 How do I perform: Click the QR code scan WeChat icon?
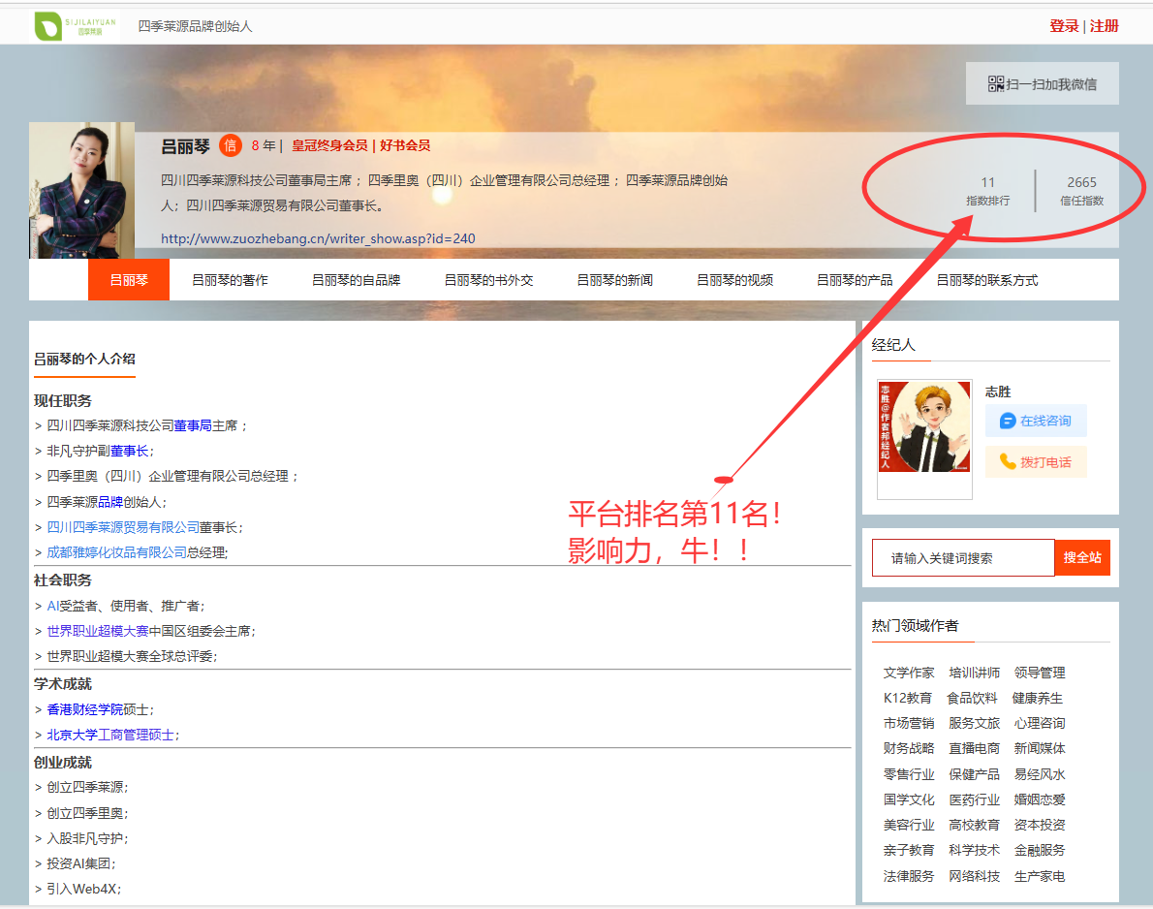click(x=996, y=84)
